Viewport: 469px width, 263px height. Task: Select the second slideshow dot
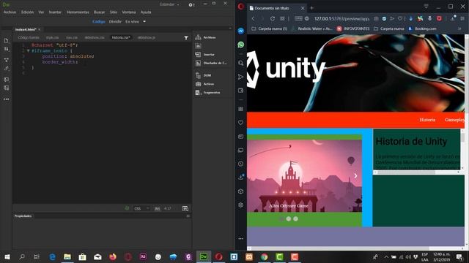pos(288,219)
